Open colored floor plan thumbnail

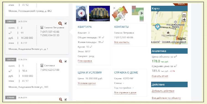pos(120,13)
